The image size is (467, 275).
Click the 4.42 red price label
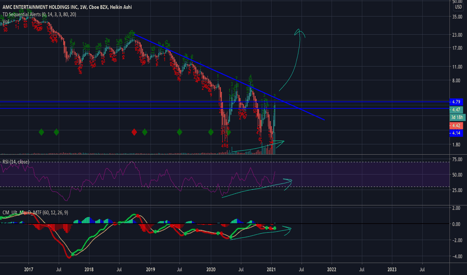456,125
